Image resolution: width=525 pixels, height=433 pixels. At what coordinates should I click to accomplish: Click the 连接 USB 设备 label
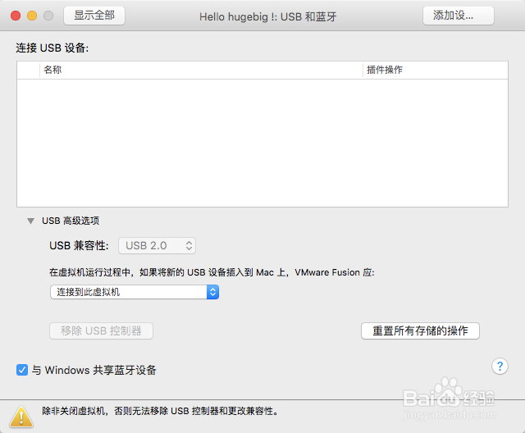point(52,48)
